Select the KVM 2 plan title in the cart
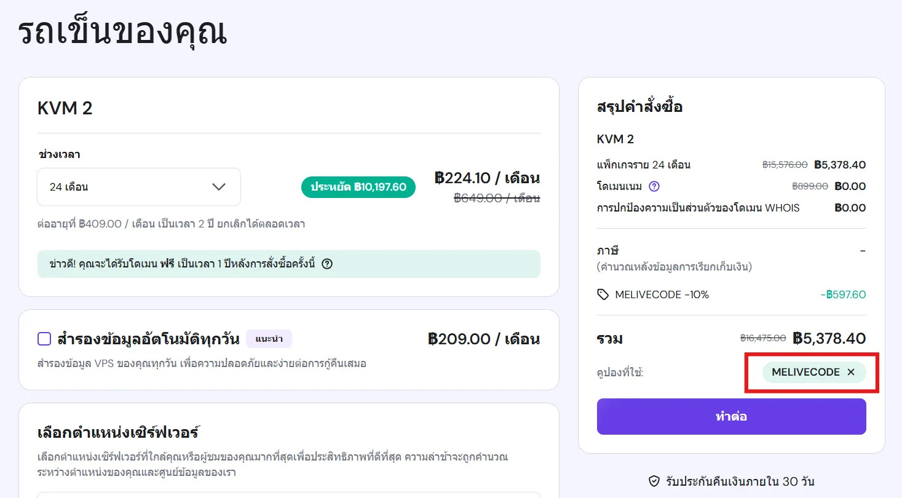The width and height of the screenshot is (902, 498). pyautogui.click(x=65, y=108)
